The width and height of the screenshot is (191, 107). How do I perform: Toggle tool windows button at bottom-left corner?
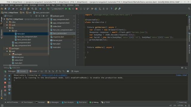2,106
